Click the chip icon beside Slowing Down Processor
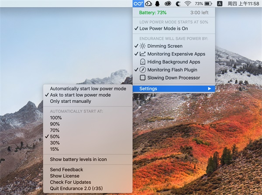 click(142, 77)
